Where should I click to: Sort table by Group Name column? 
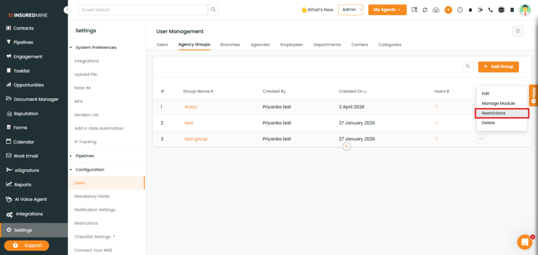click(x=198, y=91)
